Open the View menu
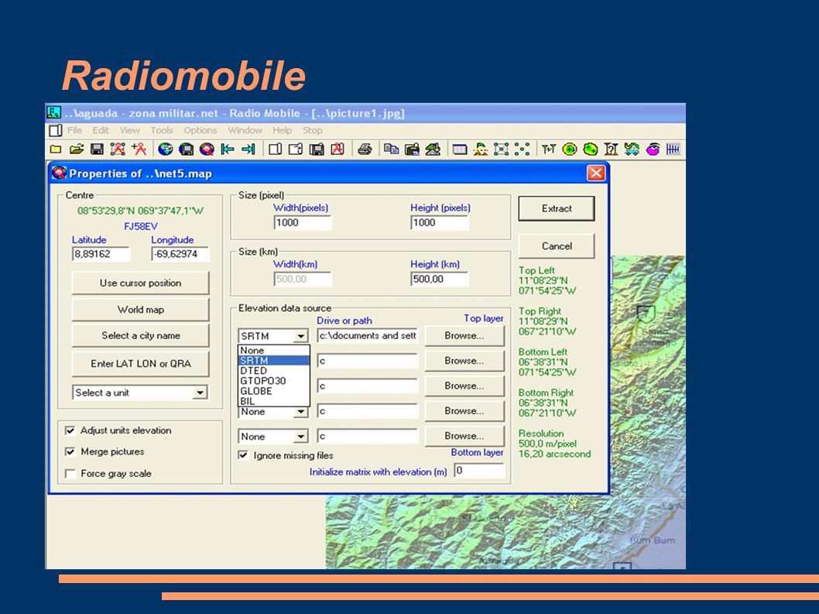Screen dimensions: 819x614 [x=129, y=130]
